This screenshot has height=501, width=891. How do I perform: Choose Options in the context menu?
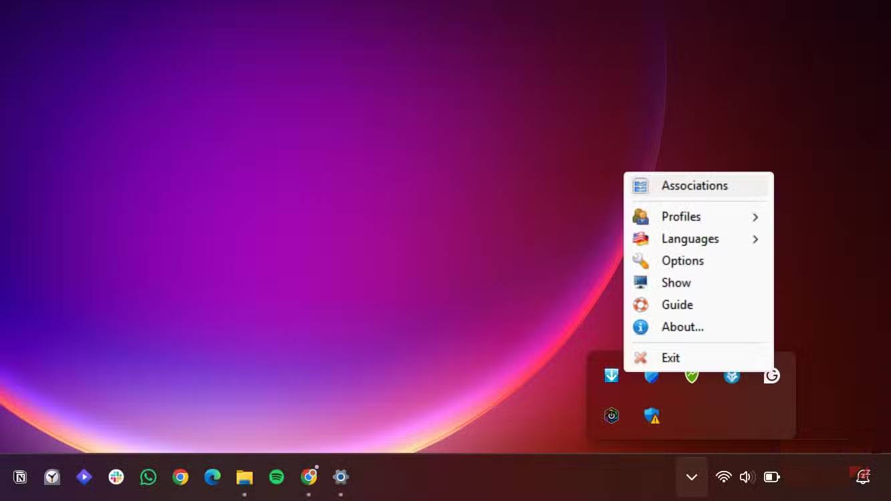tap(698, 261)
